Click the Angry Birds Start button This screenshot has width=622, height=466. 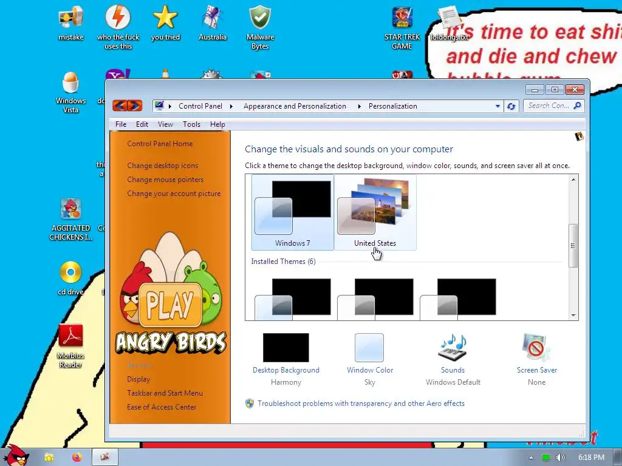[x=15, y=456]
